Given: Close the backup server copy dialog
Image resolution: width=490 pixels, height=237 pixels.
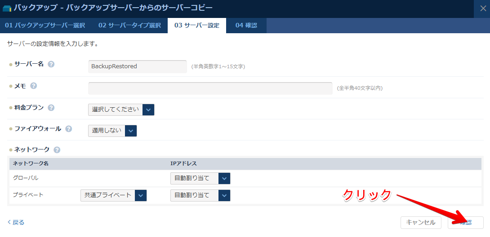Looking at the screenshot, I should click(483, 8).
